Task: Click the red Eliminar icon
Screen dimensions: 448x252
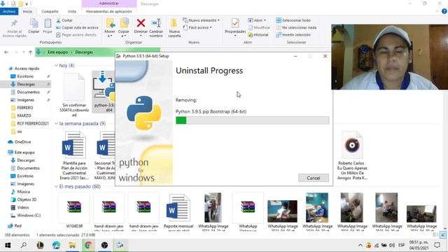Action: 141,23
